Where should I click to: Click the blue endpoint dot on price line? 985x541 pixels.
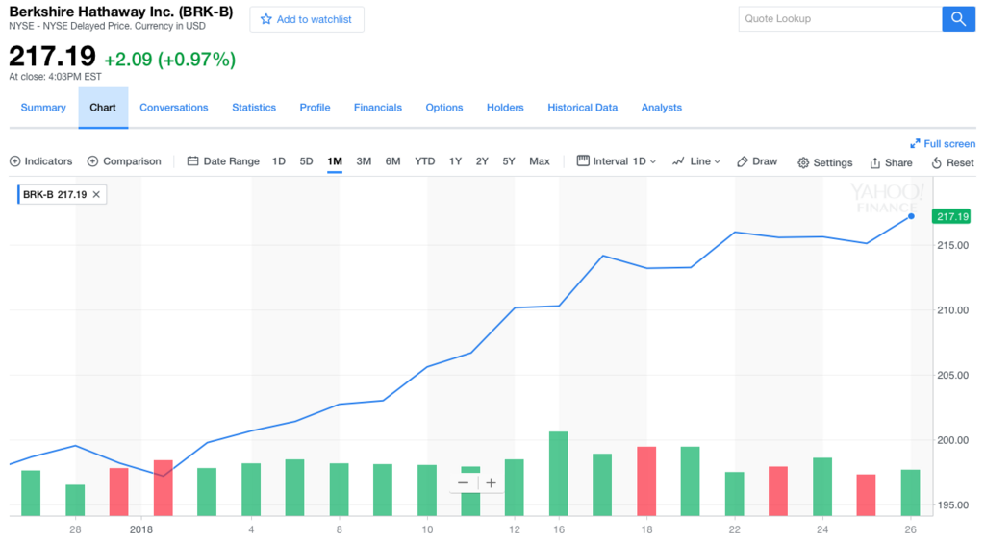pyautogui.click(x=911, y=216)
